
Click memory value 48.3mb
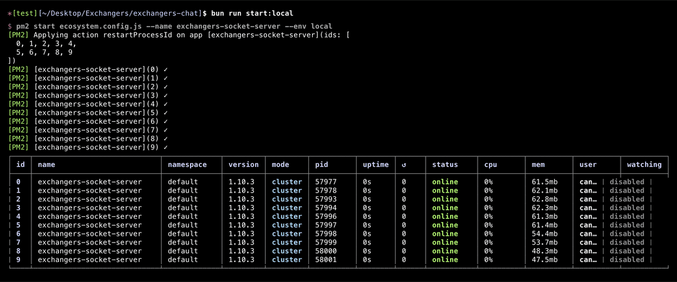click(545, 251)
